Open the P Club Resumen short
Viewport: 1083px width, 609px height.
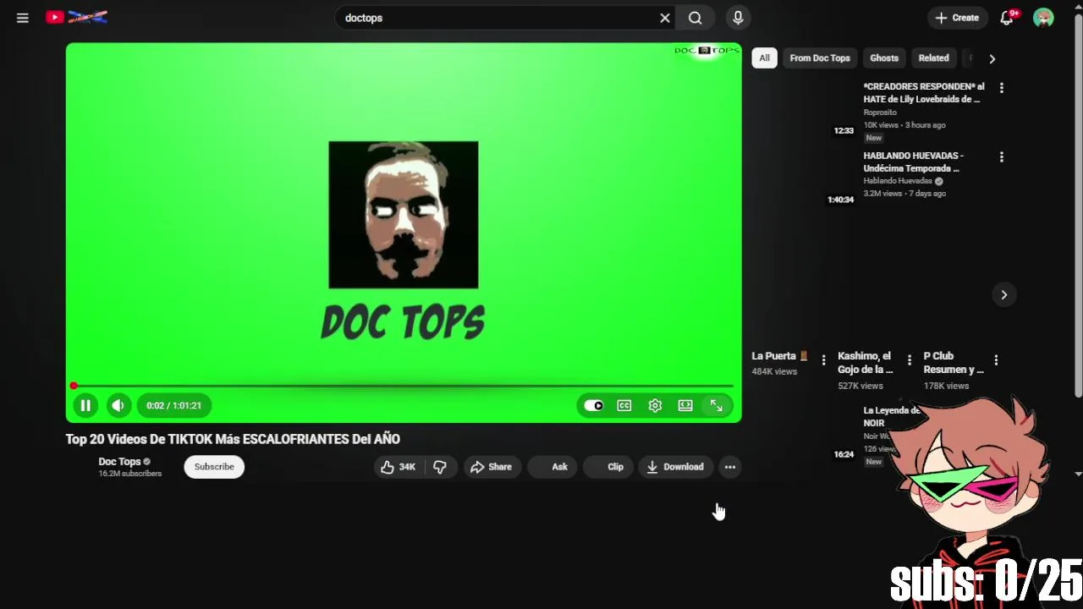click(954, 363)
